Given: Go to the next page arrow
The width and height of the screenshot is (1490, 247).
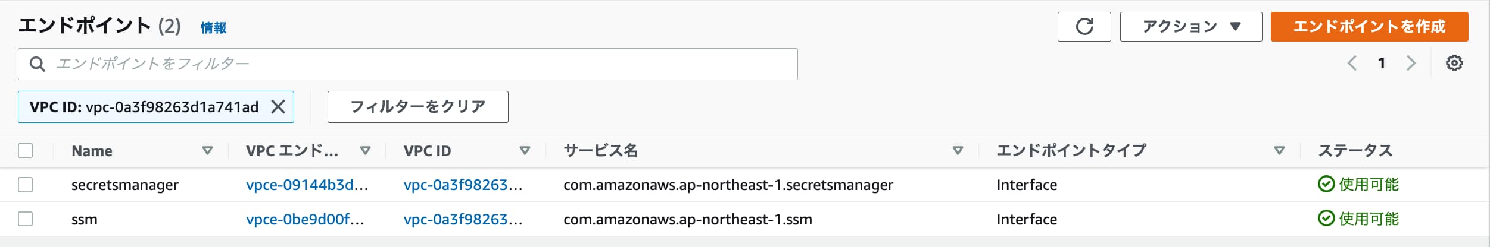Looking at the screenshot, I should click(x=1411, y=63).
